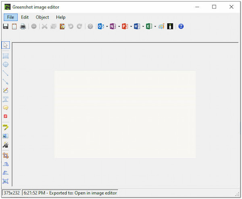Rotate image clockwise icon
242x199 pixels.
point(6,164)
